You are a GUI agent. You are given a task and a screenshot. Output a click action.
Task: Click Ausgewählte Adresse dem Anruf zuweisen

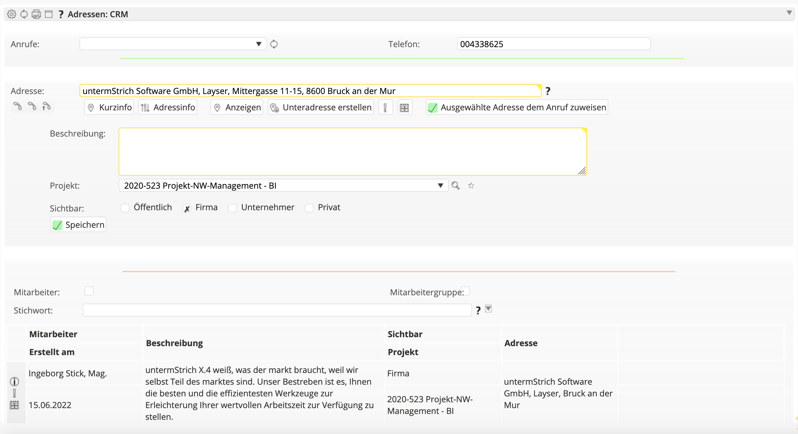pos(517,107)
